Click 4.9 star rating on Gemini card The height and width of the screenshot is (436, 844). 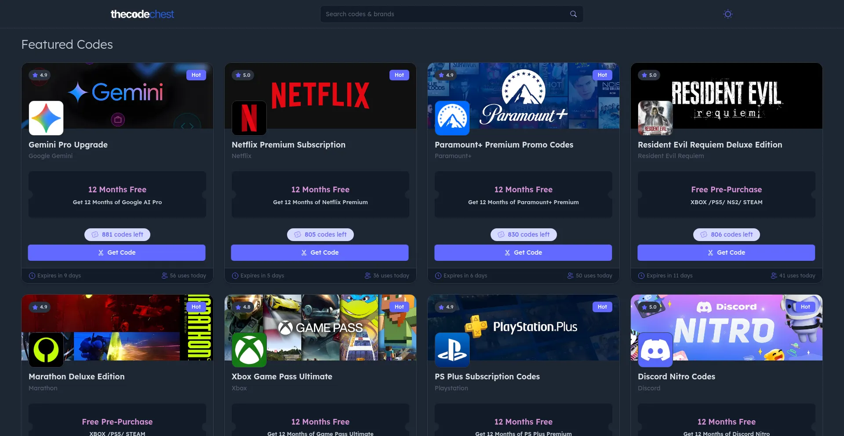[40, 75]
